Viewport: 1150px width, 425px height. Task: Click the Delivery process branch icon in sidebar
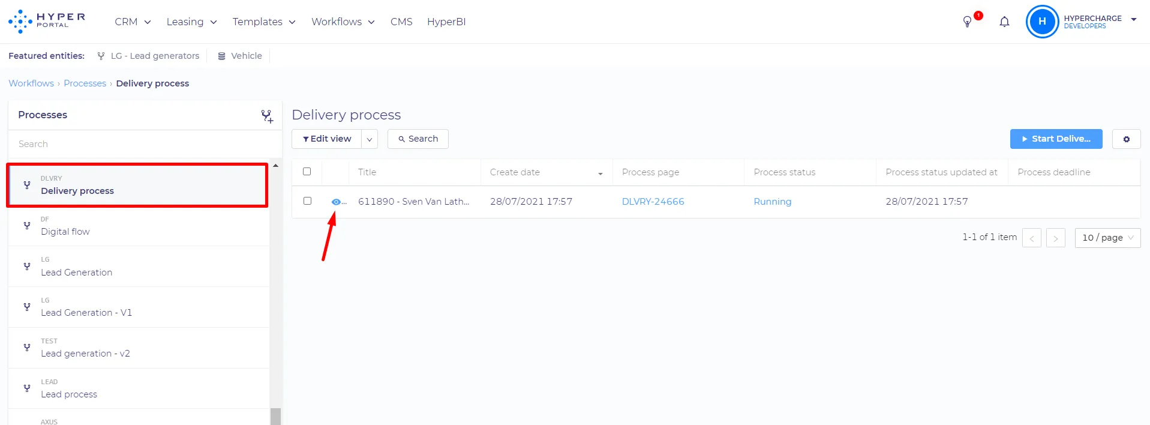coord(27,185)
